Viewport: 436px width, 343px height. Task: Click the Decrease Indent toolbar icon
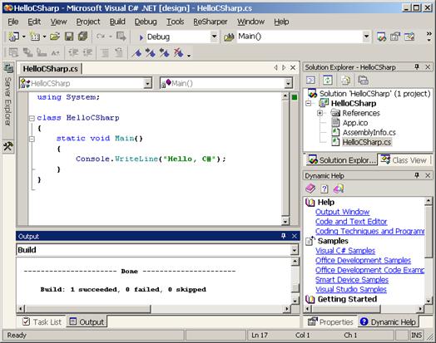coord(73,52)
